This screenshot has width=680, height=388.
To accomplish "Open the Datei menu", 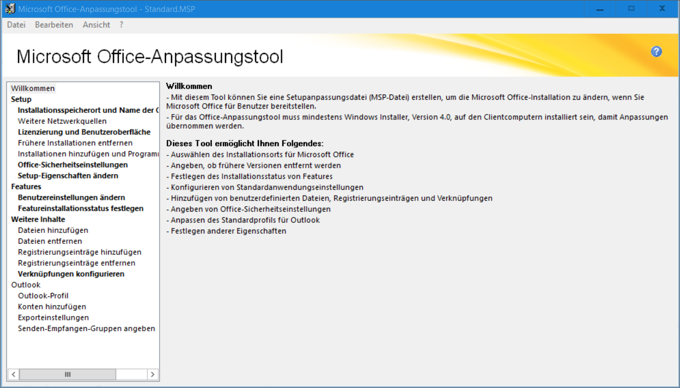I will (x=16, y=25).
